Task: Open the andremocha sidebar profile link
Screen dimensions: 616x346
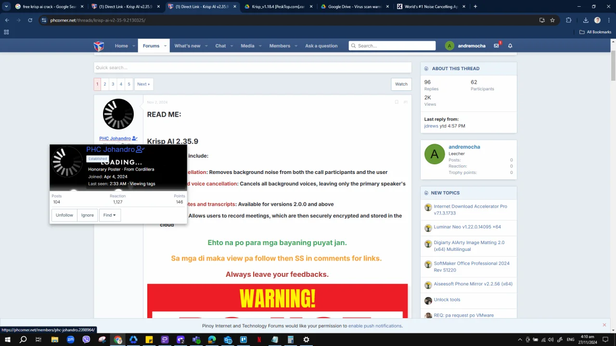Action: [464, 147]
